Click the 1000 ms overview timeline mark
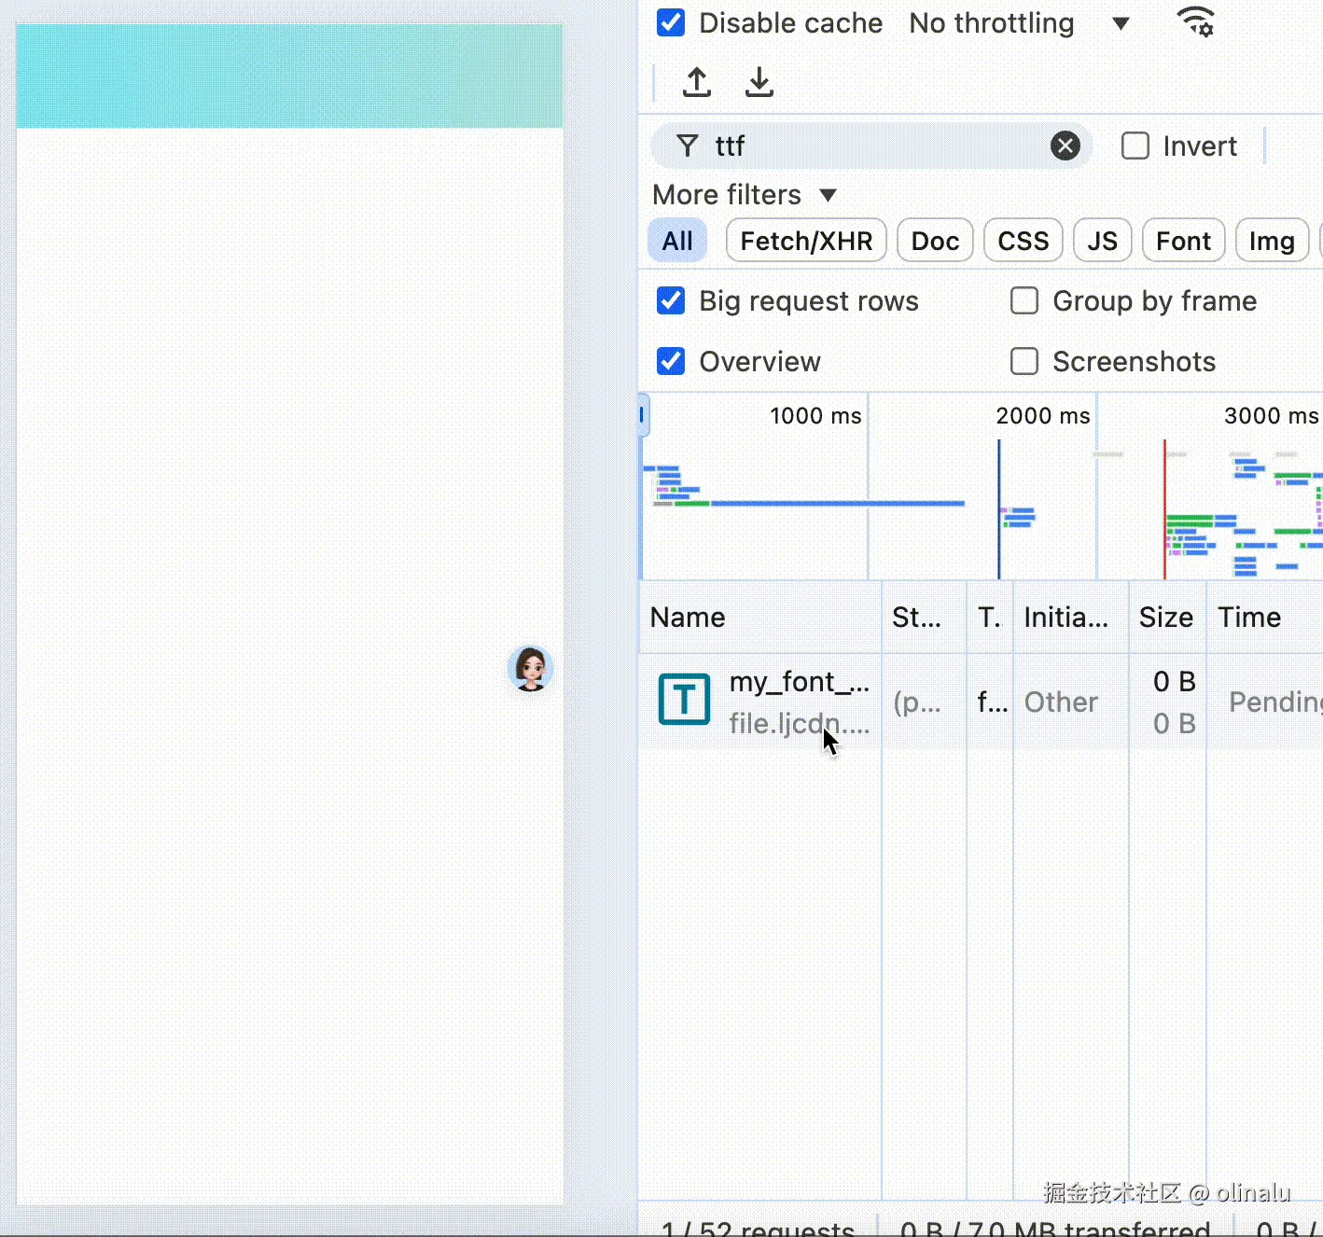 815,416
